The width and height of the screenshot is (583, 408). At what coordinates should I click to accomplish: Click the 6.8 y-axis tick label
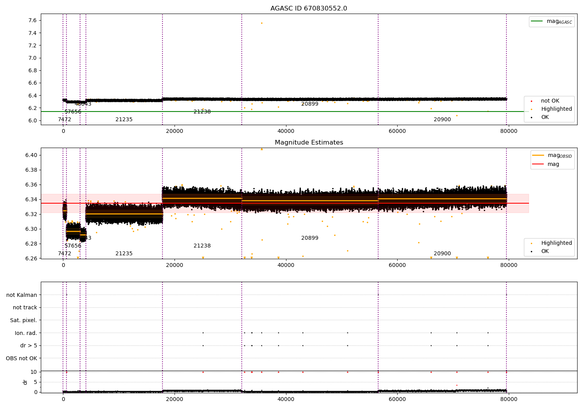[33, 70]
